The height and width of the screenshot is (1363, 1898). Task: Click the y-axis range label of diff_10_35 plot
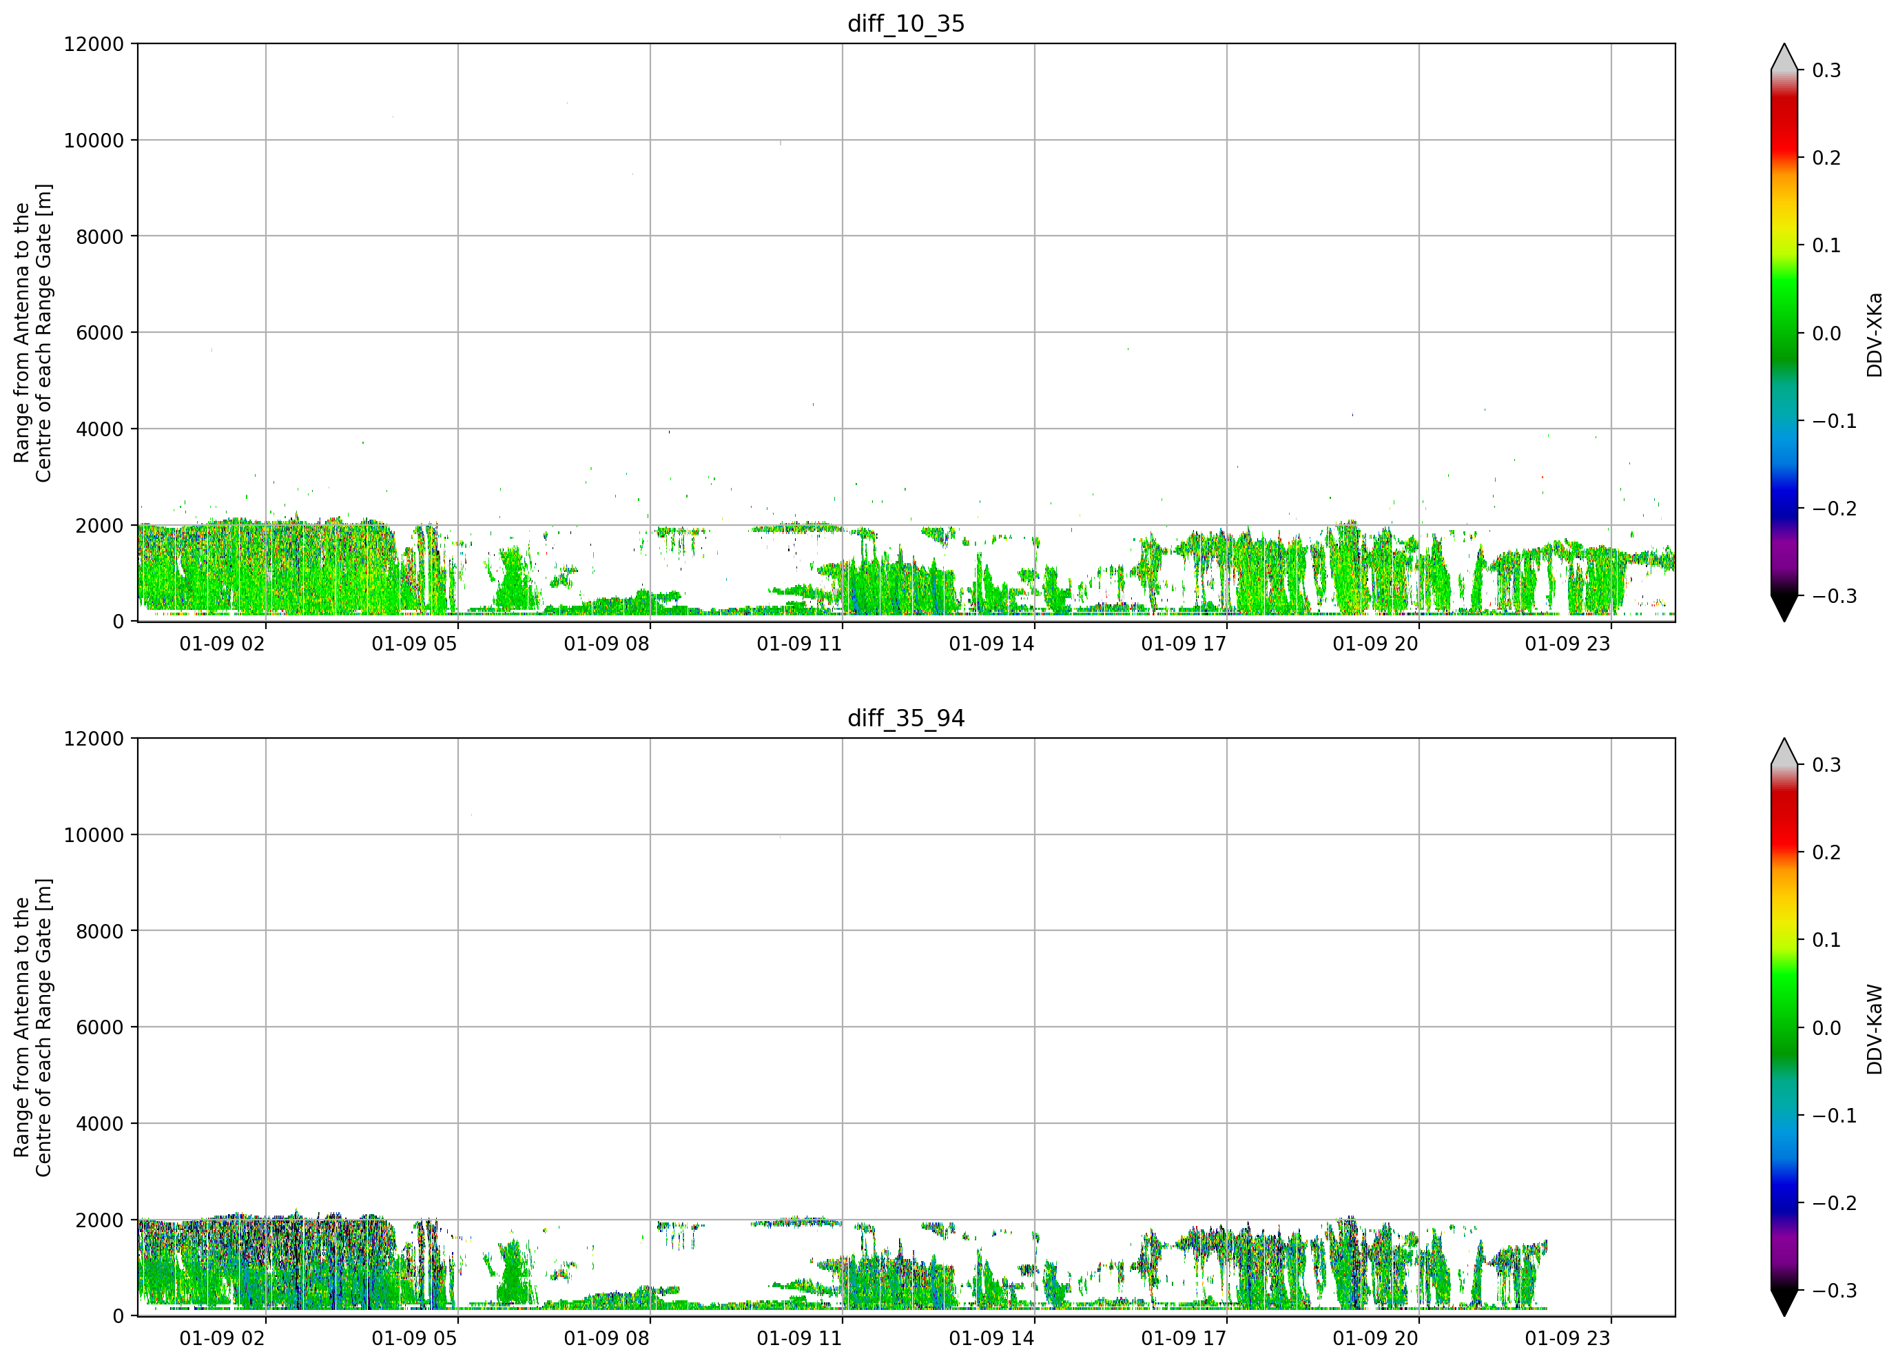coord(32,332)
